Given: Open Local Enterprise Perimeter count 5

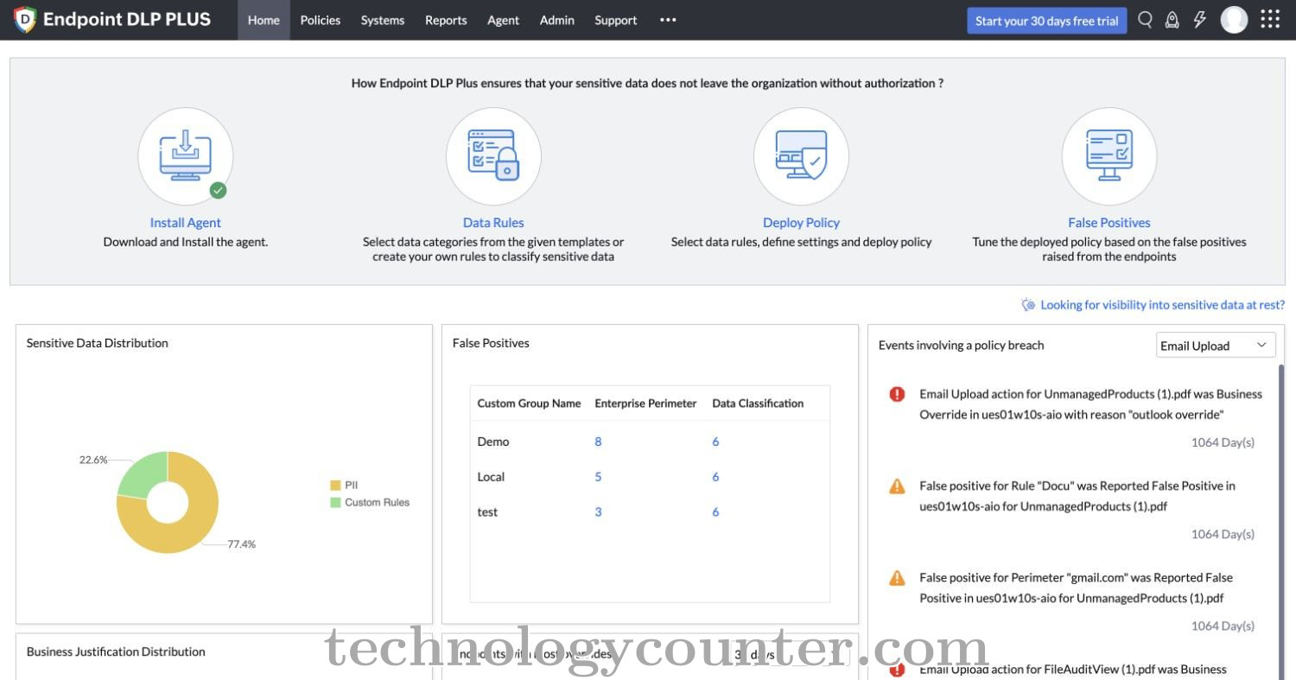Looking at the screenshot, I should click(x=598, y=477).
